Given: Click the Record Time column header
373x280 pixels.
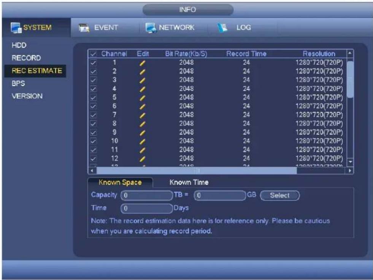Looking at the screenshot, I should (x=246, y=54).
